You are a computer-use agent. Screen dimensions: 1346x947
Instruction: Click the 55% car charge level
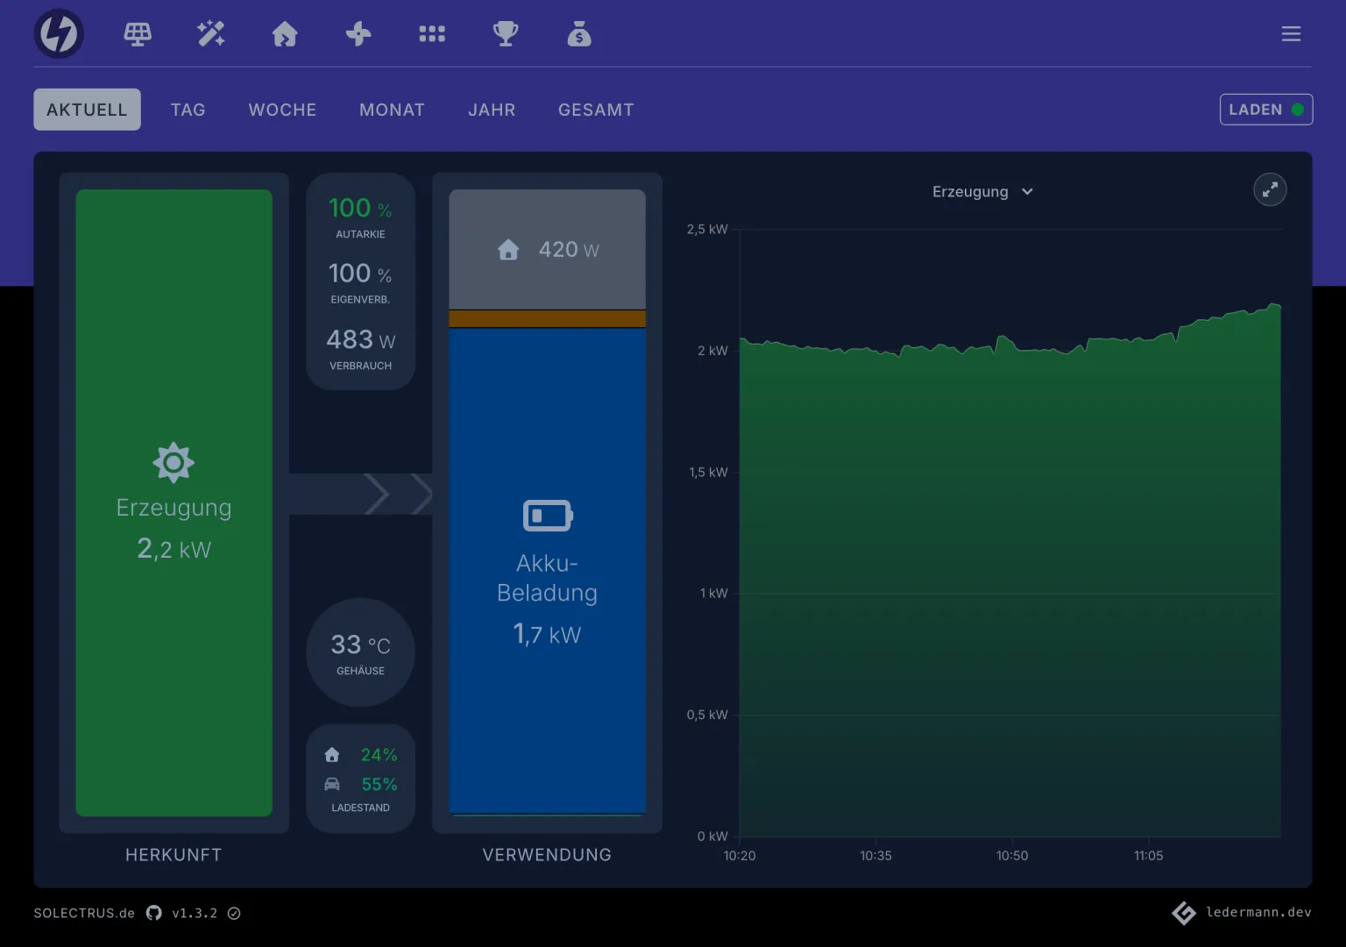(x=379, y=784)
